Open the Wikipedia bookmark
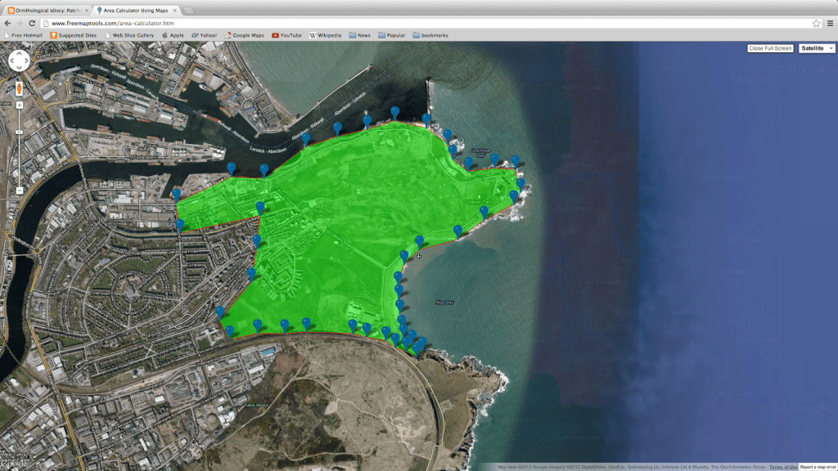Viewport: 838px width, 471px height. click(x=325, y=35)
